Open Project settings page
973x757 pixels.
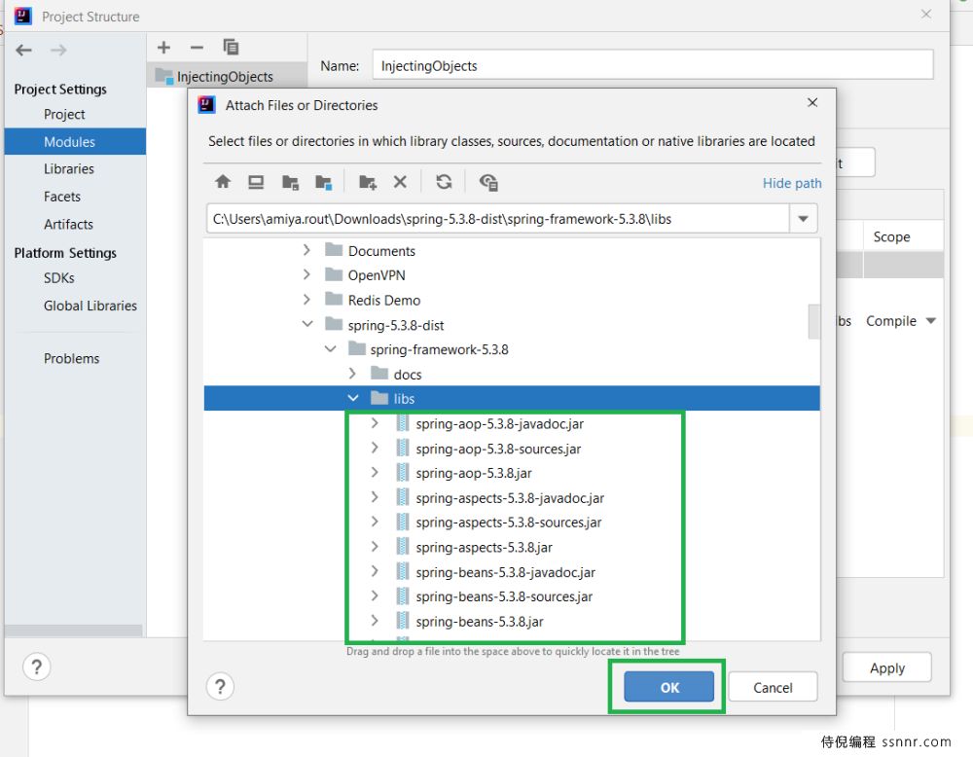[x=64, y=115]
